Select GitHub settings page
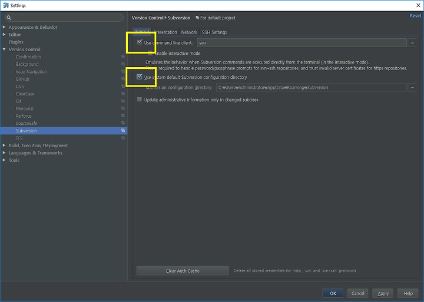The width and height of the screenshot is (424, 302). [x=22, y=79]
